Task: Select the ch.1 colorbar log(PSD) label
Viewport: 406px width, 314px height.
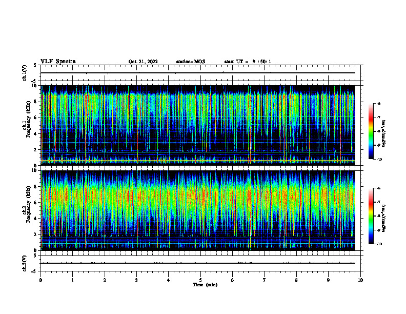Action: [384, 134]
